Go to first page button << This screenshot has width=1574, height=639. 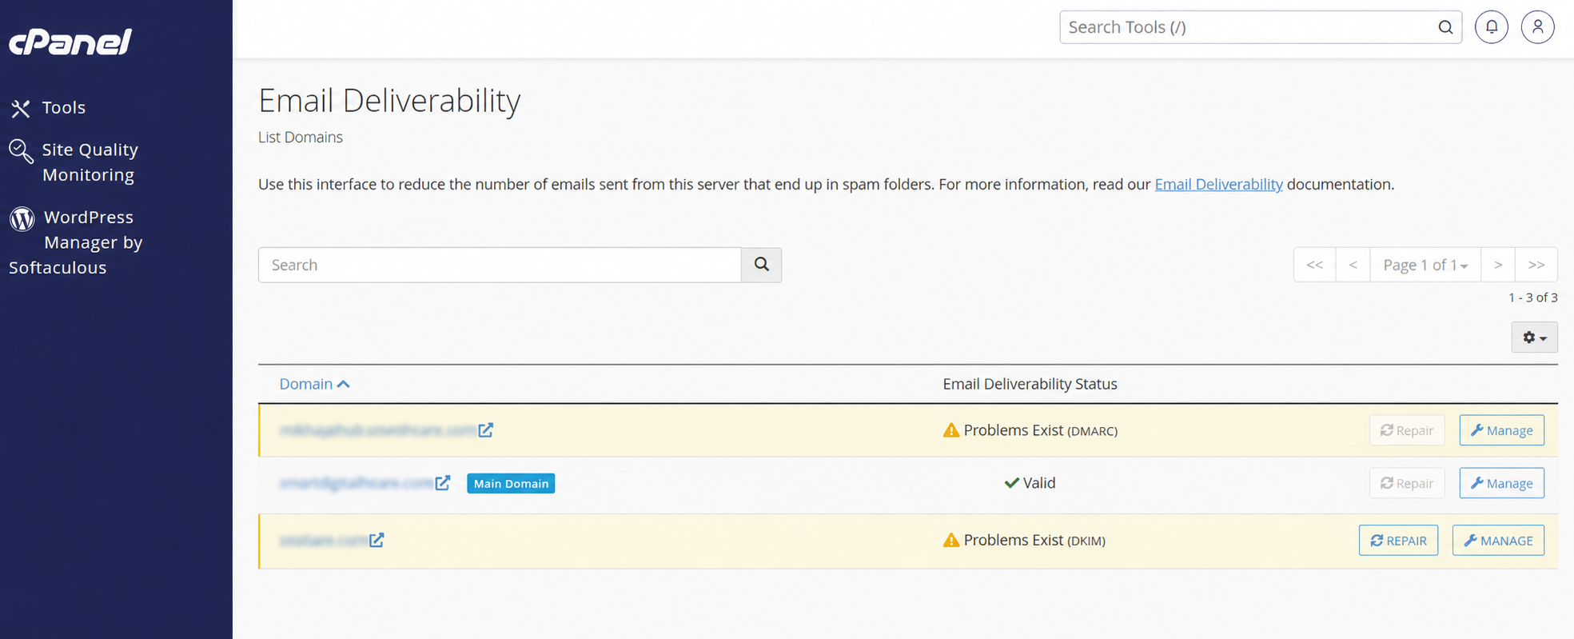1314,265
